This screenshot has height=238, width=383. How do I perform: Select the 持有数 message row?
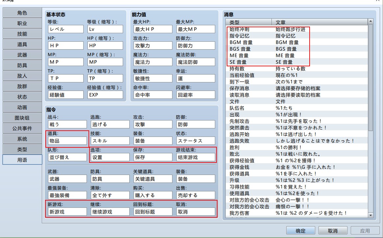[297, 69]
